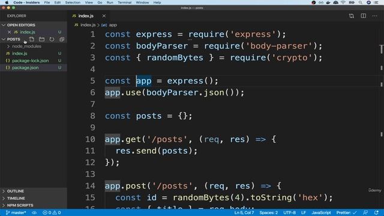Click randomBytes on line 3
The width and height of the screenshot is (384, 216).
tap(175, 58)
